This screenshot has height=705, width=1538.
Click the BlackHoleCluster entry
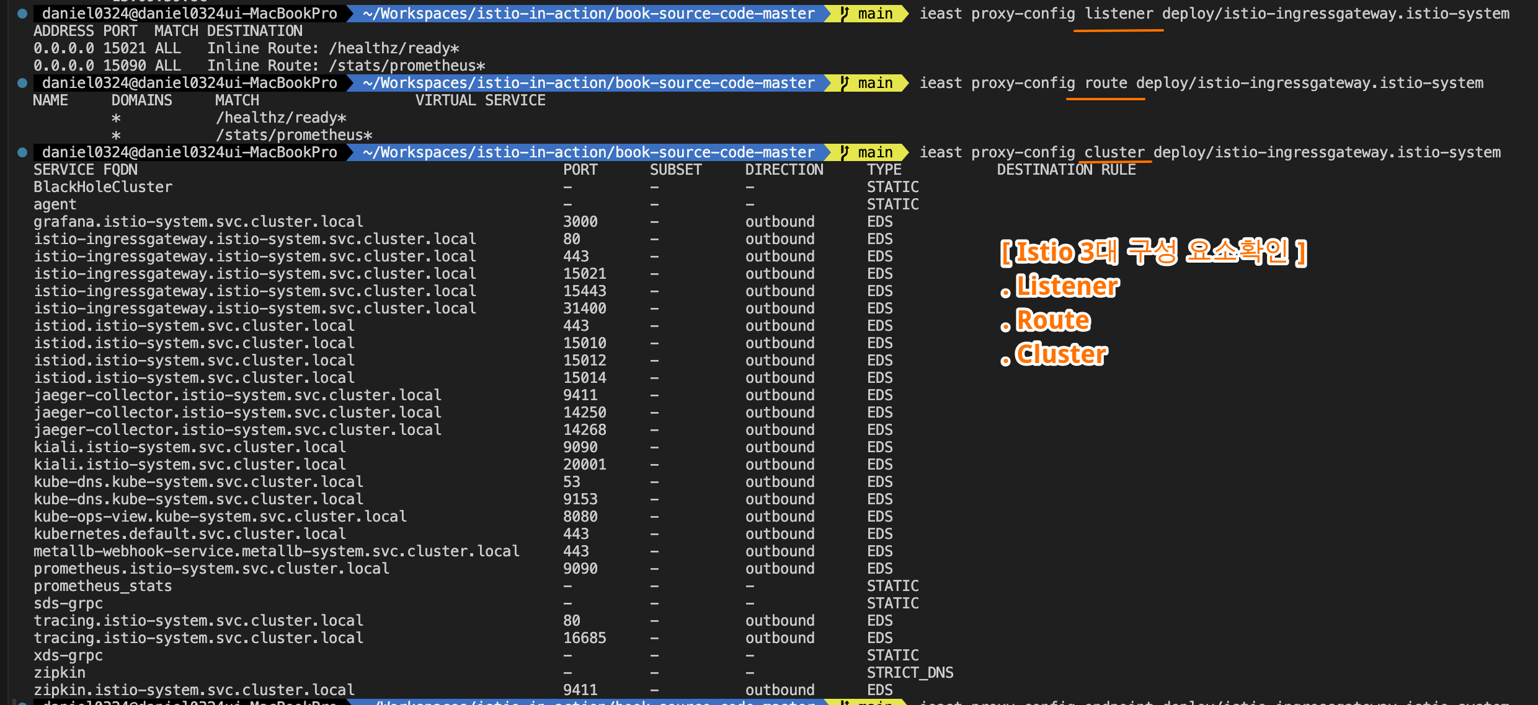(x=103, y=187)
